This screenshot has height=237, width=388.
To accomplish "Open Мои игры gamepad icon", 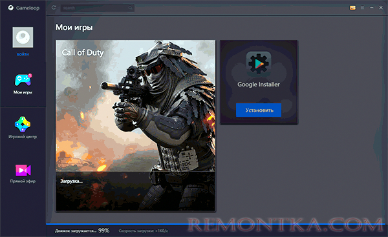I will pyautogui.click(x=23, y=80).
